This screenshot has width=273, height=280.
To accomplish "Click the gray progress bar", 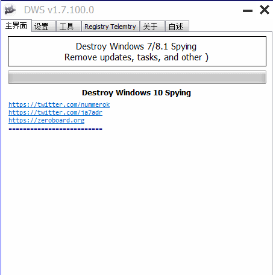I will tap(137, 77).
